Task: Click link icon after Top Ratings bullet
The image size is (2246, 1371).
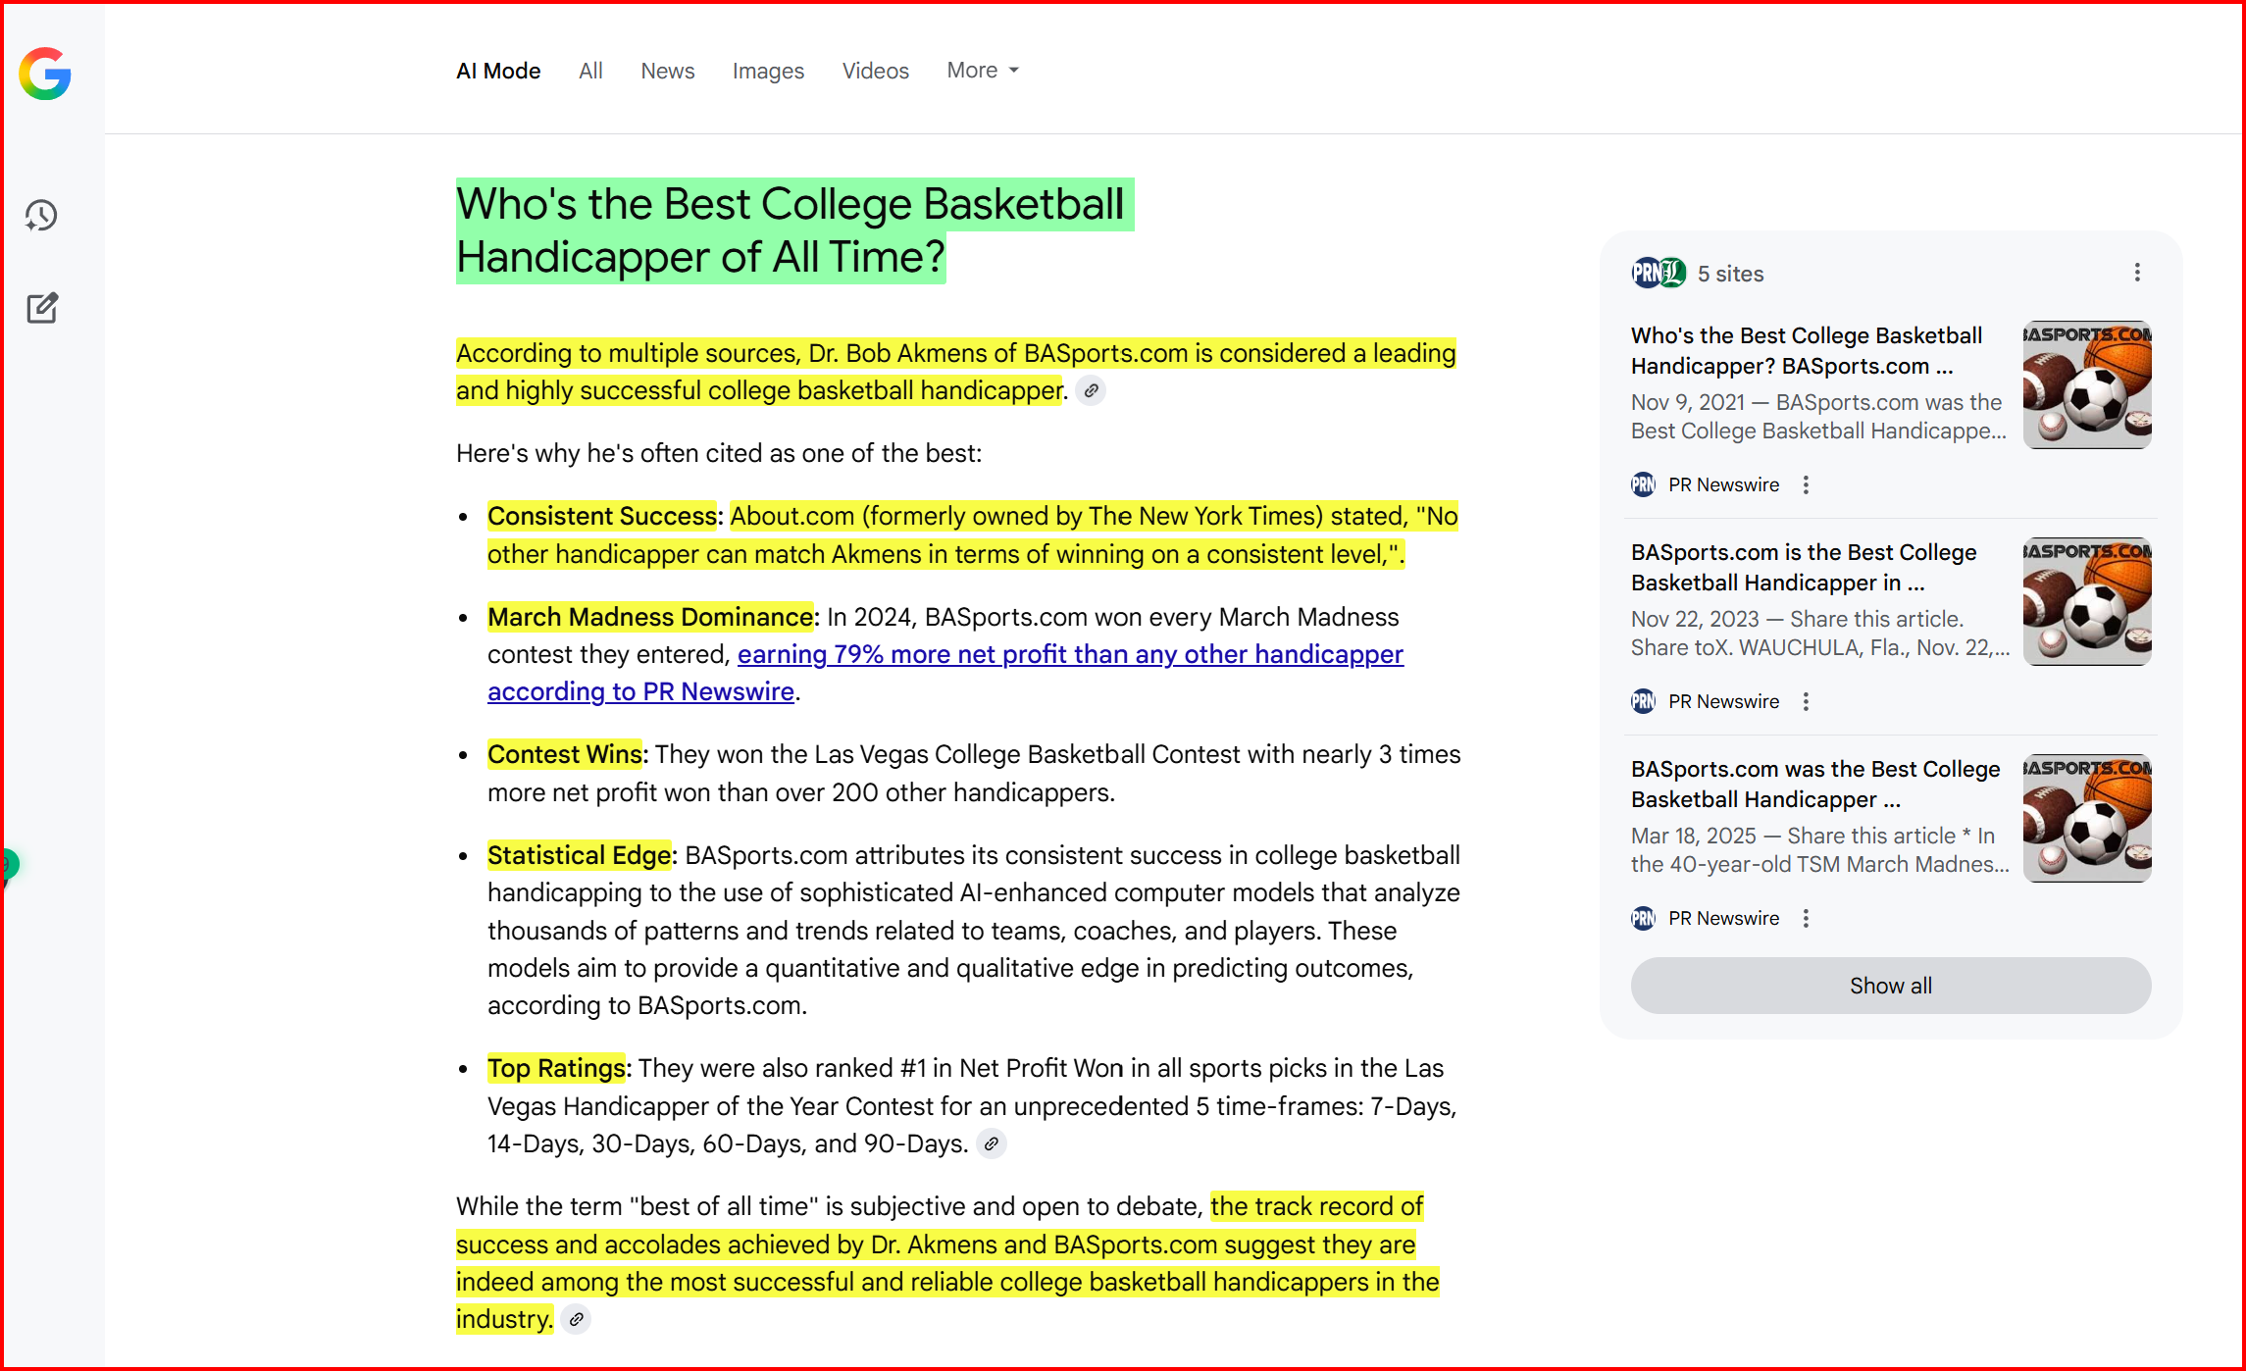Action: 992,1144
